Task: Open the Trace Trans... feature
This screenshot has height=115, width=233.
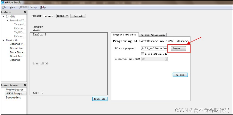Action: [x=17, y=52]
